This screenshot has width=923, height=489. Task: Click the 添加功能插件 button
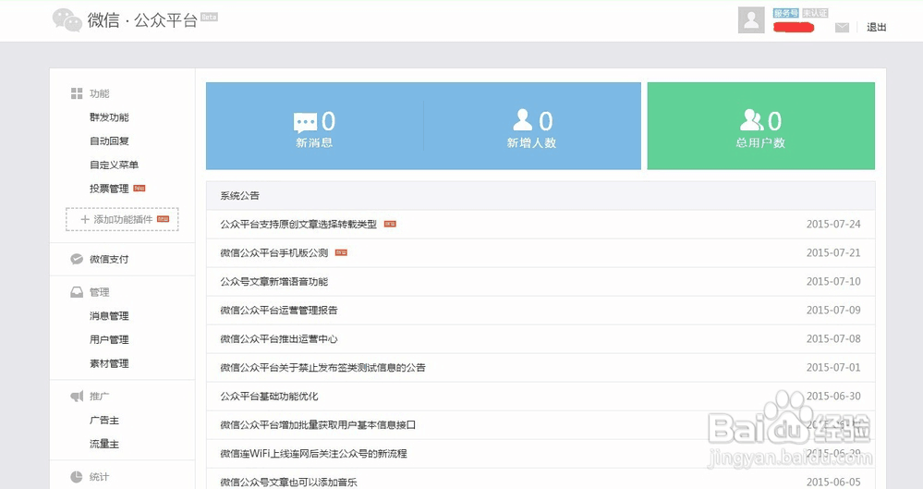(x=122, y=219)
